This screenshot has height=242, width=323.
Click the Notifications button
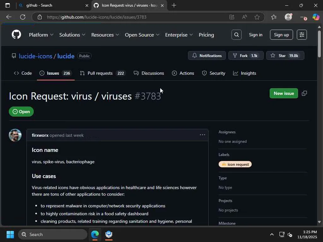(x=207, y=55)
